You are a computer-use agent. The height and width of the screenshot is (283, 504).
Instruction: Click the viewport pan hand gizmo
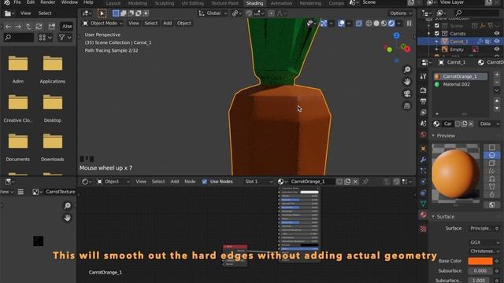407,82
